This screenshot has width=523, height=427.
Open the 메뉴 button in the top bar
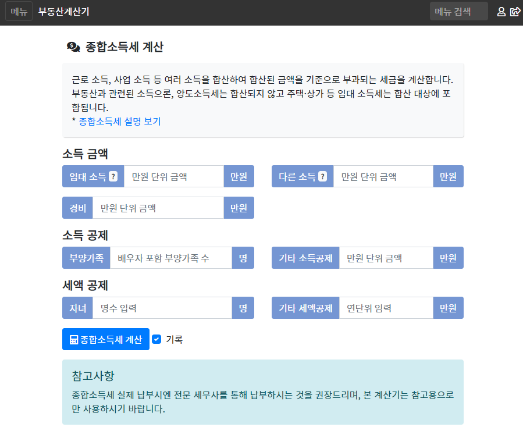pos(19,11)
